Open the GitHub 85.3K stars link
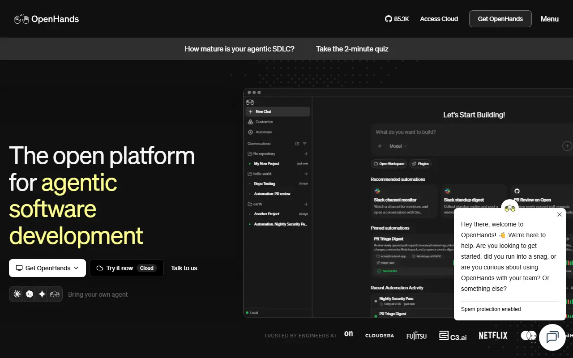Screen dimensions: 573x358 tap(397, 19)
